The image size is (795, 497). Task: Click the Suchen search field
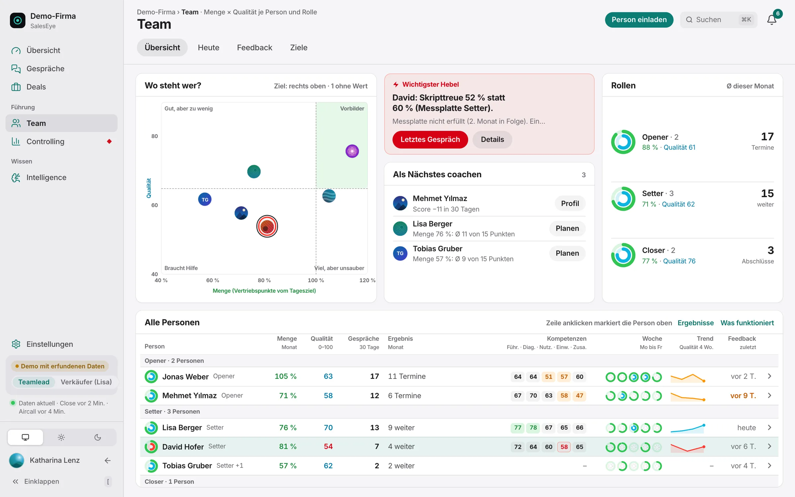(718, 20)
